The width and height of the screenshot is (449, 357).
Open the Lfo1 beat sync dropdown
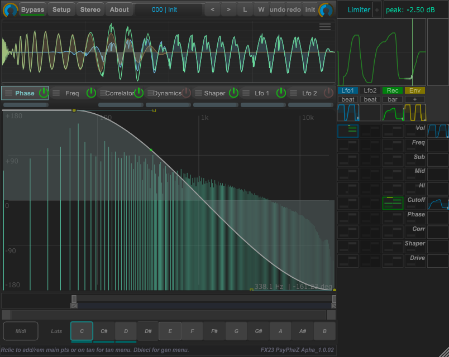tap(348, 99)
